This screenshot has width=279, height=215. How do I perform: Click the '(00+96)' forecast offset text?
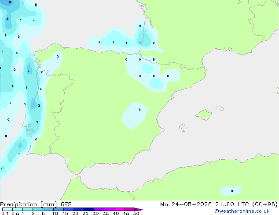(265, 204)
